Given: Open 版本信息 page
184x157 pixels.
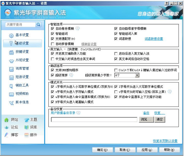Looking at the screenshot, I should point(22,102).
